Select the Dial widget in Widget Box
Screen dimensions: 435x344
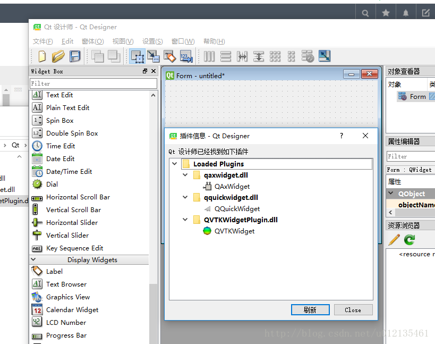[x=52, y=184]
